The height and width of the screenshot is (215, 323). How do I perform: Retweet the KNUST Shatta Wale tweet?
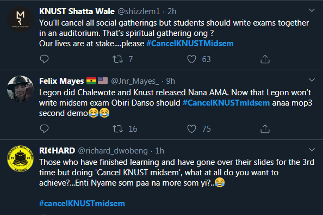pyautogui.click(x=117, y=59)
